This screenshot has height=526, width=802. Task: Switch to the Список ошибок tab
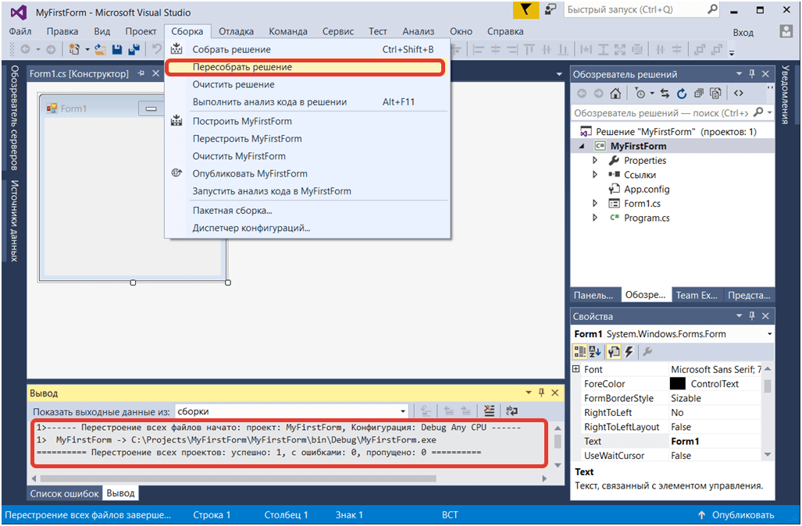click(x=65, y=493)
